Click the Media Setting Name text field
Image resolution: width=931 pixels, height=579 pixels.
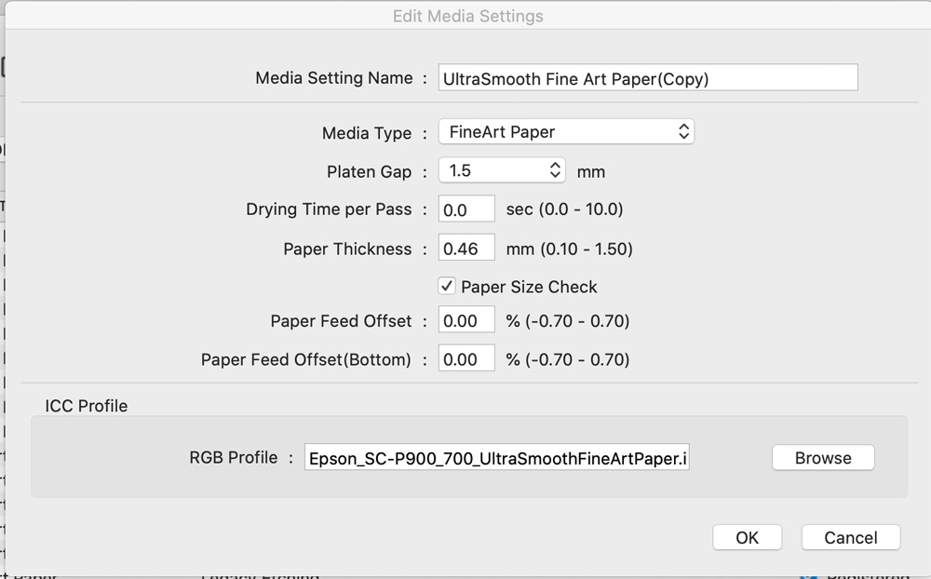647,78
